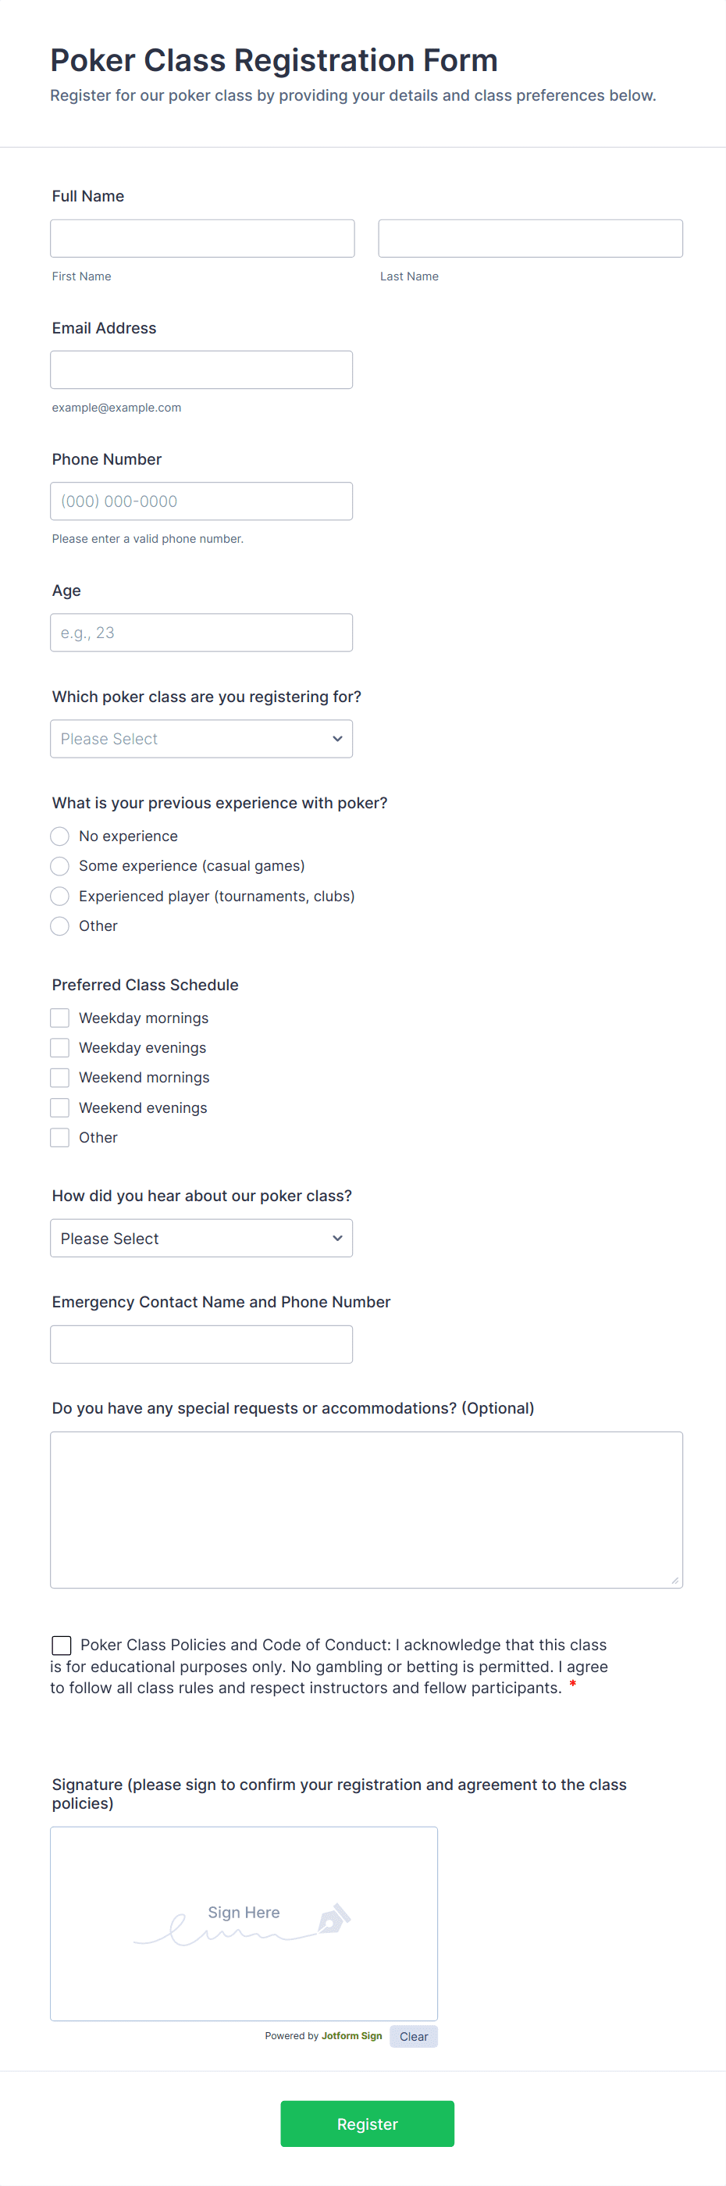Select the No experience radio option
The image size is (726, 2186).
click(x=59, y=836)
